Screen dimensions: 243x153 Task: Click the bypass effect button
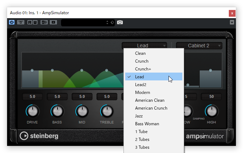(x=21, y=22)
